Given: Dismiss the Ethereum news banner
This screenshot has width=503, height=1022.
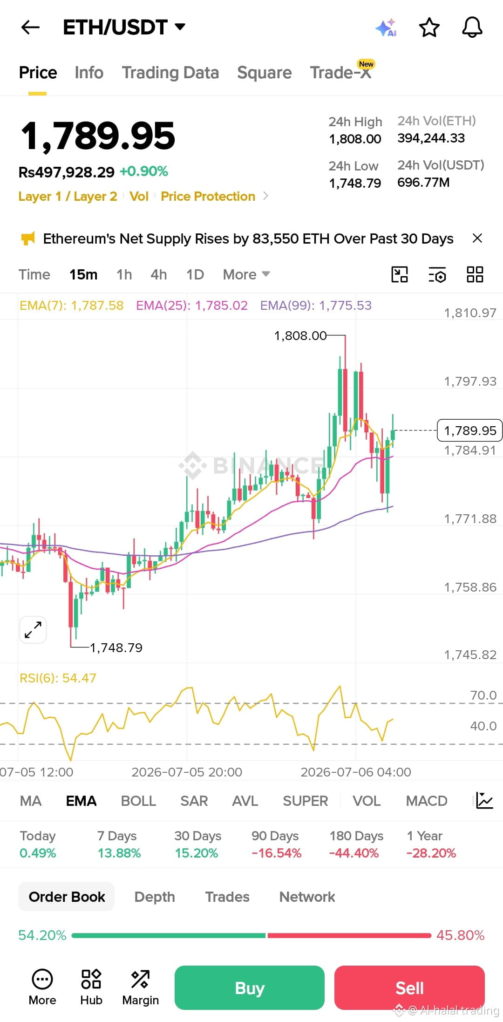Looking at the screenshot, I should 477,238.
